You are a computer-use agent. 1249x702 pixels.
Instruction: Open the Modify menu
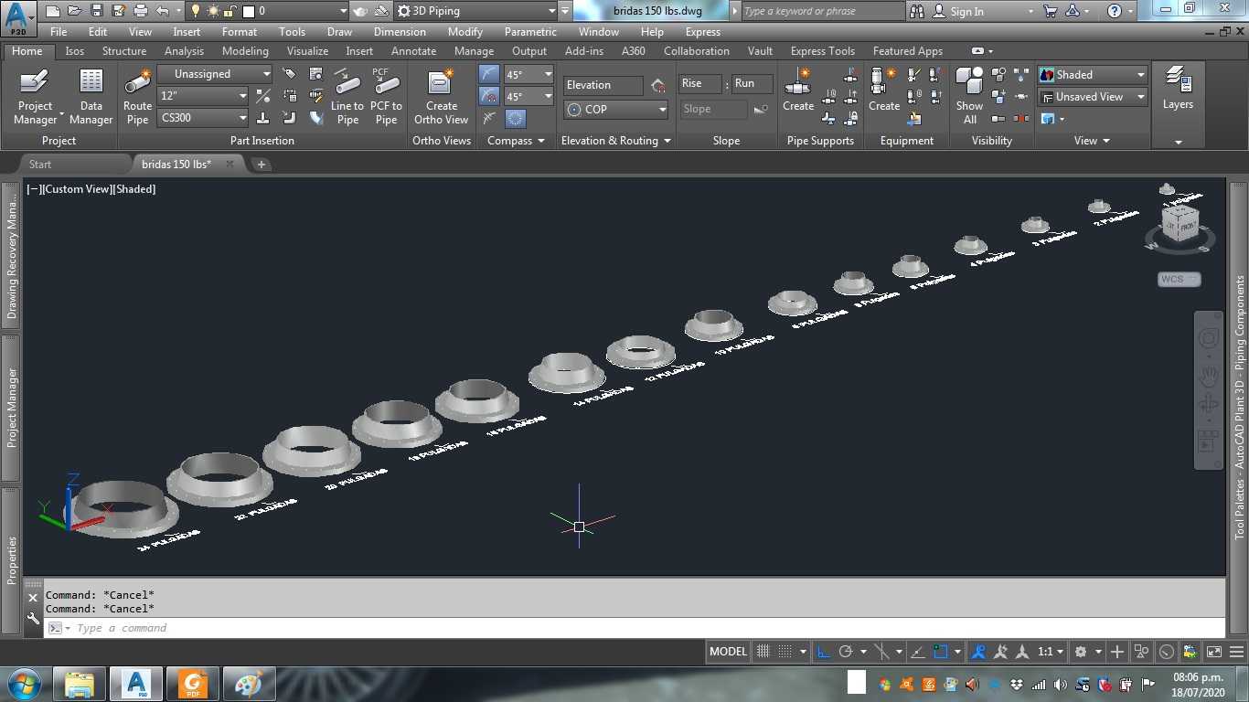[464, 32]
